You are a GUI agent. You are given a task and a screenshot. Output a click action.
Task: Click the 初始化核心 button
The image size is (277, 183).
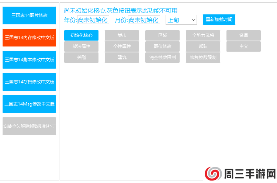click(x=81, y=35)
